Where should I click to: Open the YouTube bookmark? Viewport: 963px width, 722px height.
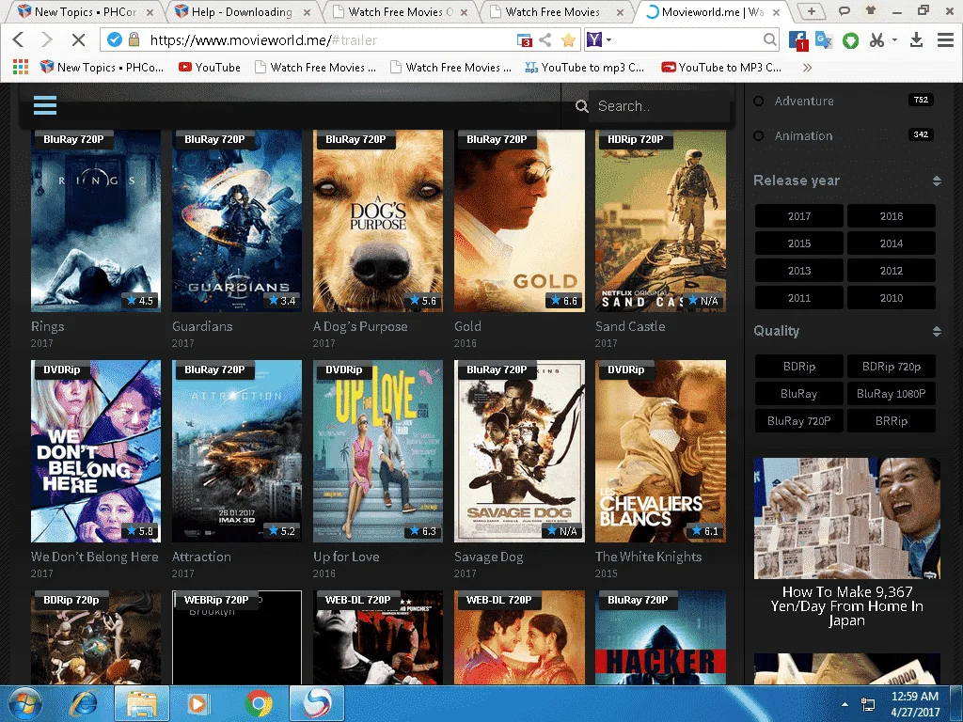(x=210, y=68)
